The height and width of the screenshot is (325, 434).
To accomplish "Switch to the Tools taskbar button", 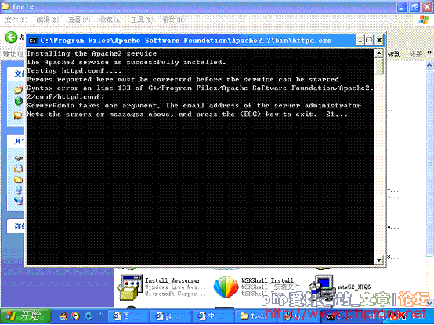I will point(255,316).
